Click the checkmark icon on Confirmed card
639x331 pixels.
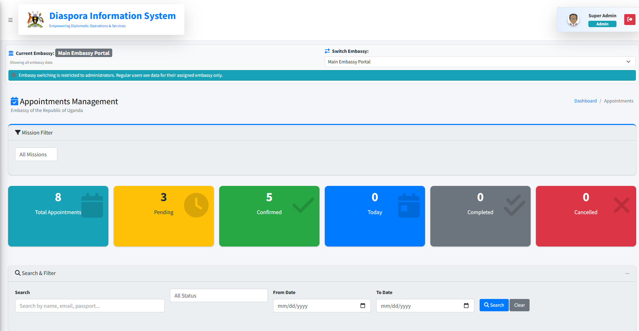[303, 205]
